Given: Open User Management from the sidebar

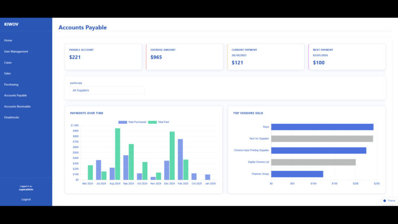Looking at the screenshot, I should coord(16,51).
